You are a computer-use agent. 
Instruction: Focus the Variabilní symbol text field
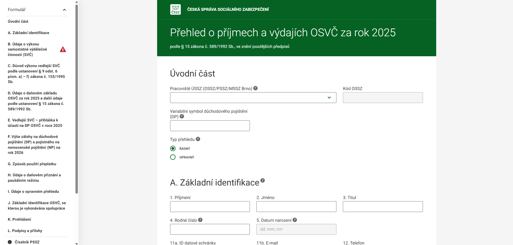tap(210, 126)
